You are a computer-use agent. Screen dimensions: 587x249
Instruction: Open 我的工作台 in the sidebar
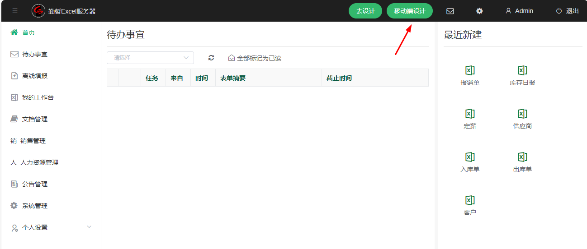click(x=38, y=97)
